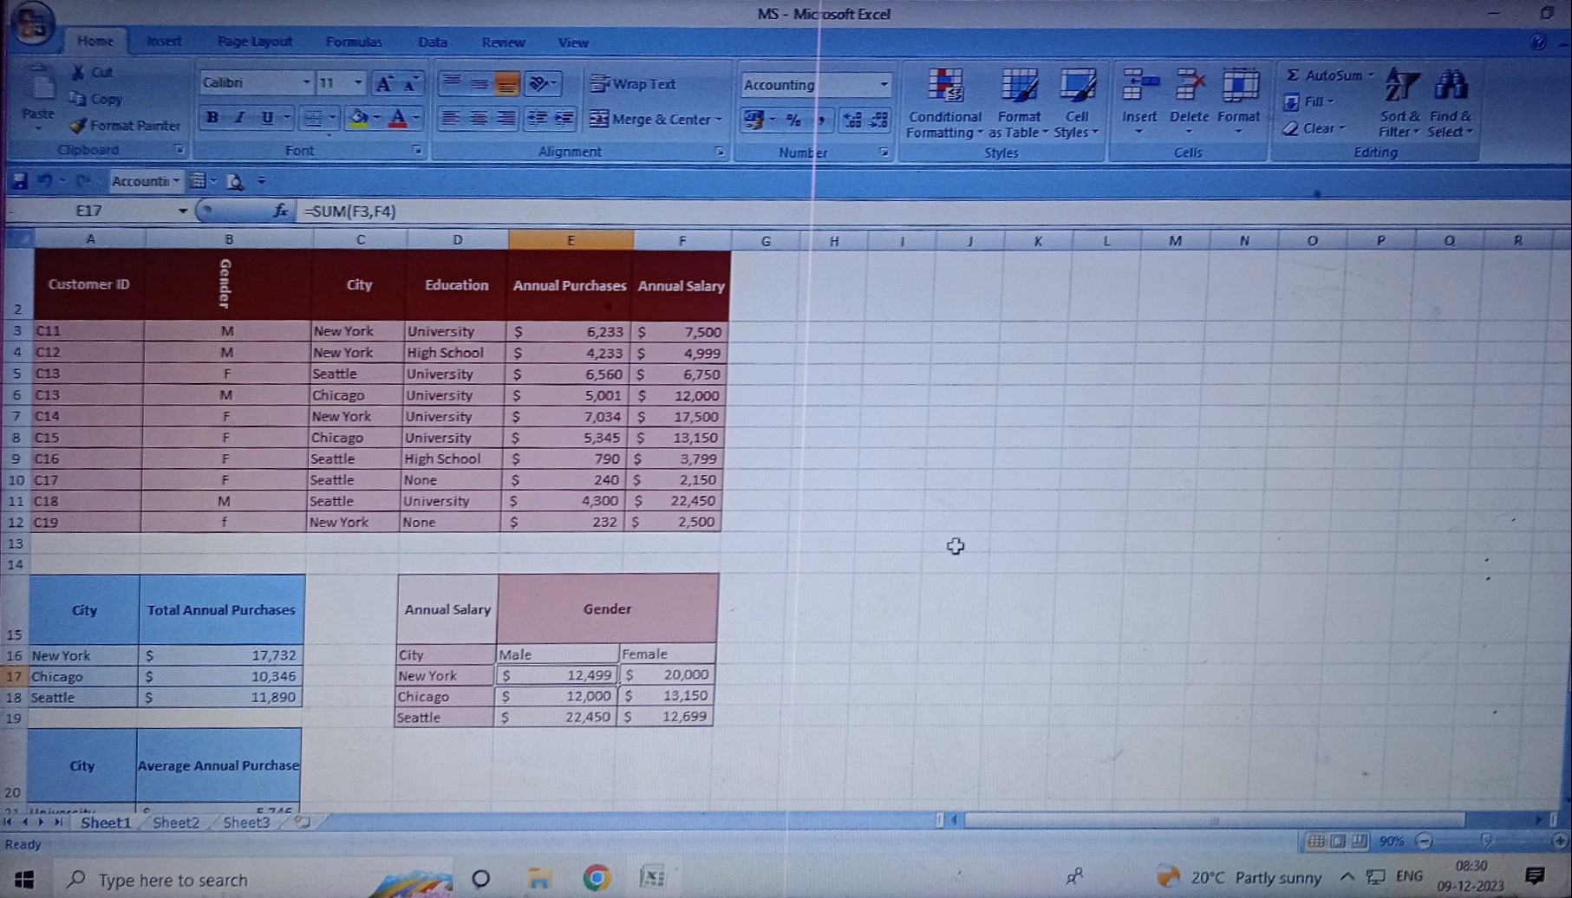Screen dimensions: 1572x898
Task: Click the Cut button
Action: pyautogui.click(x=93, y=73)
